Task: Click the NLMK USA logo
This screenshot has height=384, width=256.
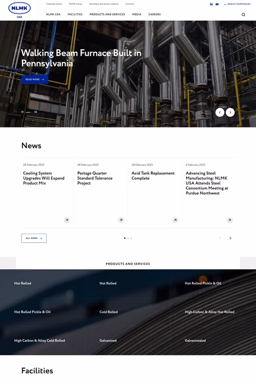Action: 19,10
